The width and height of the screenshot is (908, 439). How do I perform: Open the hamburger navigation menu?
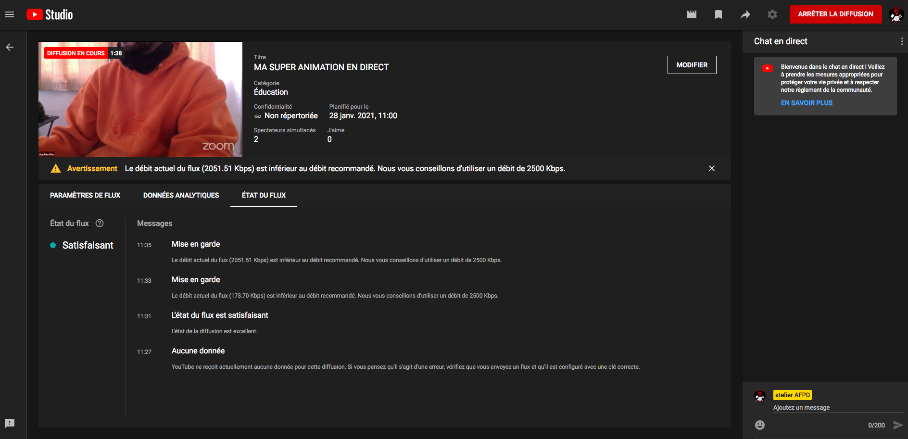coord(10,14)
